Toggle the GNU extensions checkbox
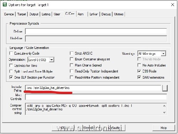The image size is (178, 134). [139, 77]
